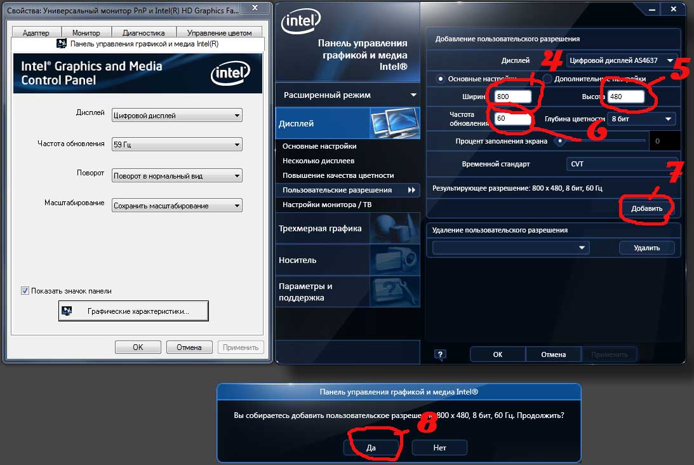Expand the Расширенный режим mode selector
The width and height of the screenshot is (694, 465).
(348, 95)
